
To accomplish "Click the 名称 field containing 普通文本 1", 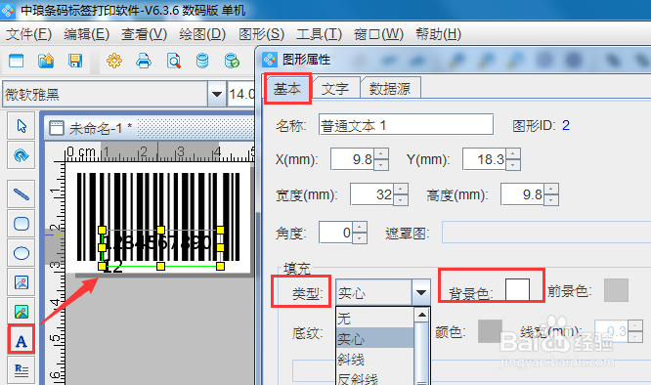I will pyautogui.click(x=406, y=124).
